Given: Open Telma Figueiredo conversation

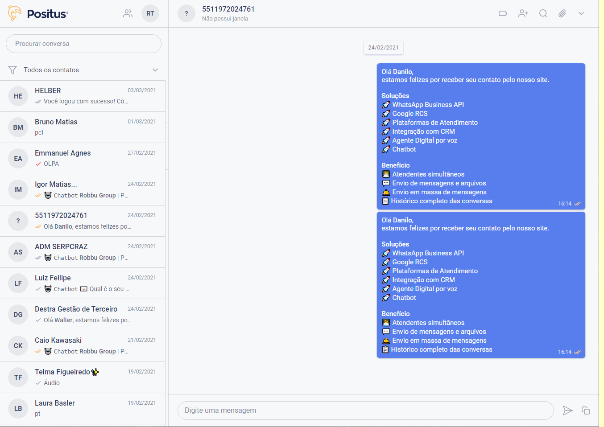Looking at the screenshot, I should (x=83, y=377).
